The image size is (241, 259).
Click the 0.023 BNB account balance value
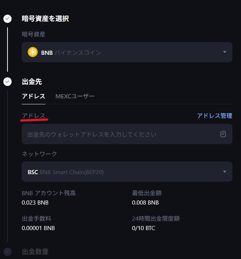pos(35,203)
